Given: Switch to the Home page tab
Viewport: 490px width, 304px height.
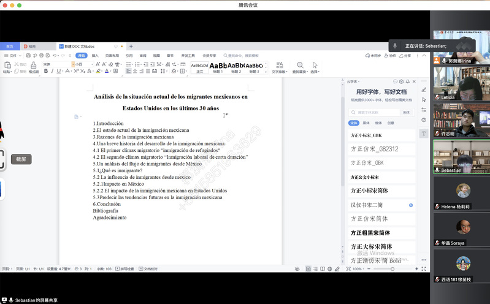Looking at the screenshot, I should pos(10,46).
